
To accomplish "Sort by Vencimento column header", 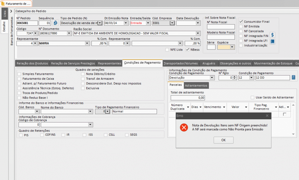I will [213, 107].
